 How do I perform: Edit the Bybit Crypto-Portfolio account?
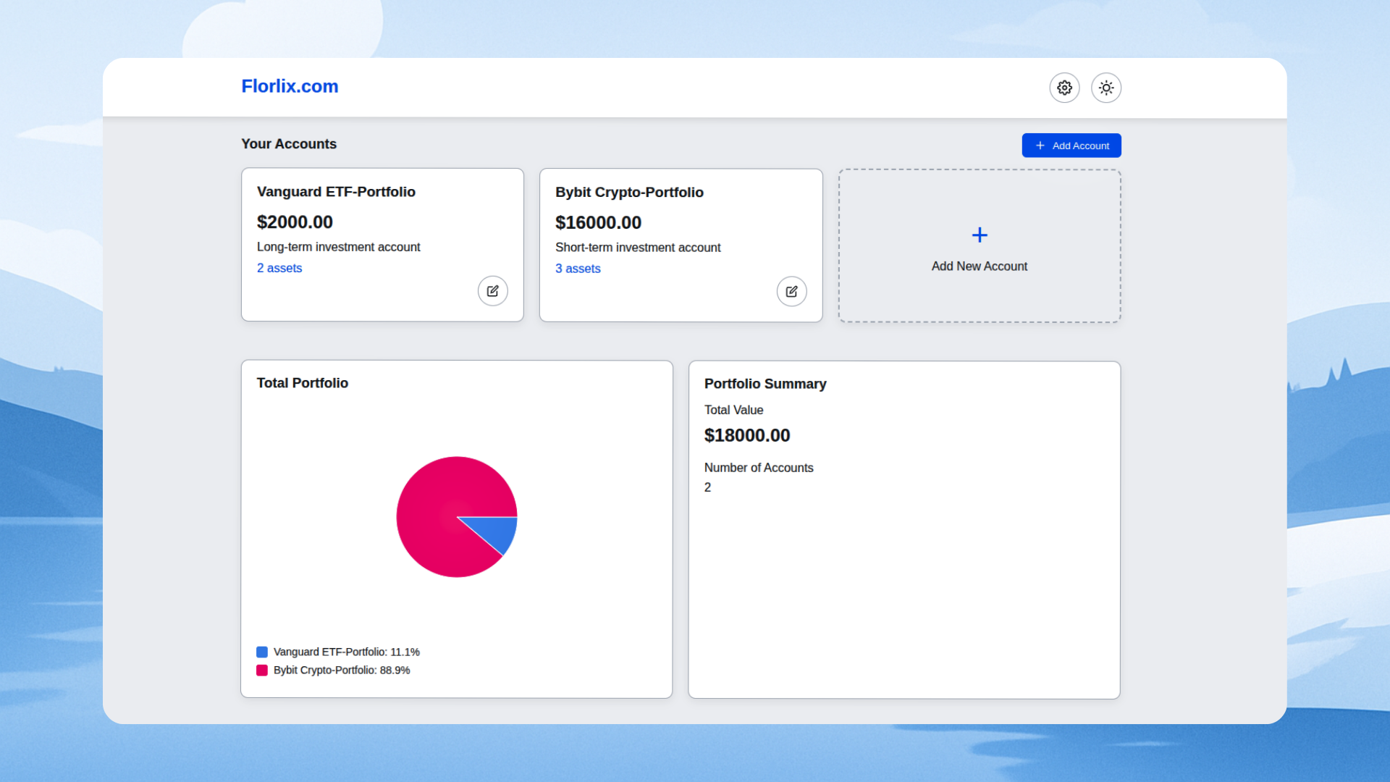pyautogui.click(x=791, y=292)
